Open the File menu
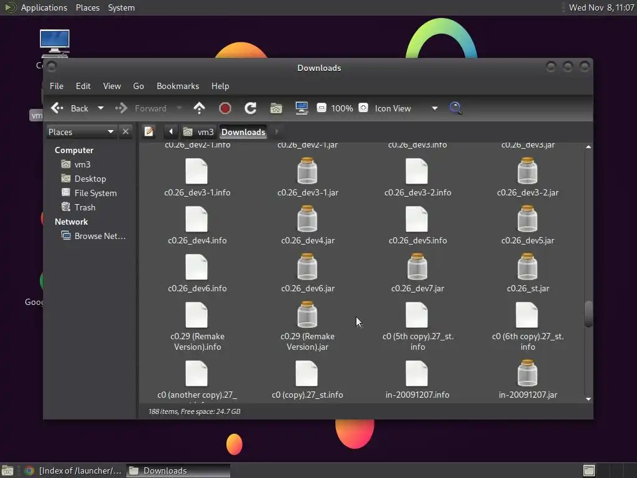Image resolution: width=637 pixels, height=478 pixels. coord(57,86)
